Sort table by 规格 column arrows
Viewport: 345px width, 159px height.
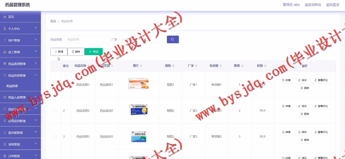173,66
